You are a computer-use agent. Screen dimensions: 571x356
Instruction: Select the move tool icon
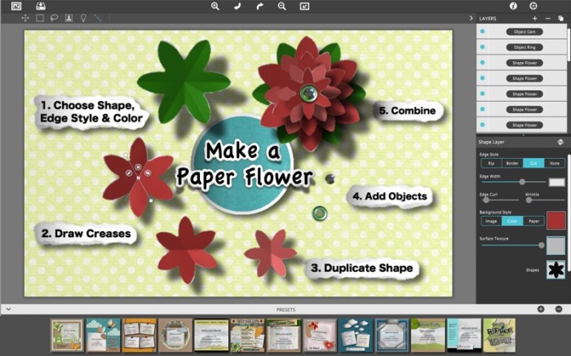(25, 17)
